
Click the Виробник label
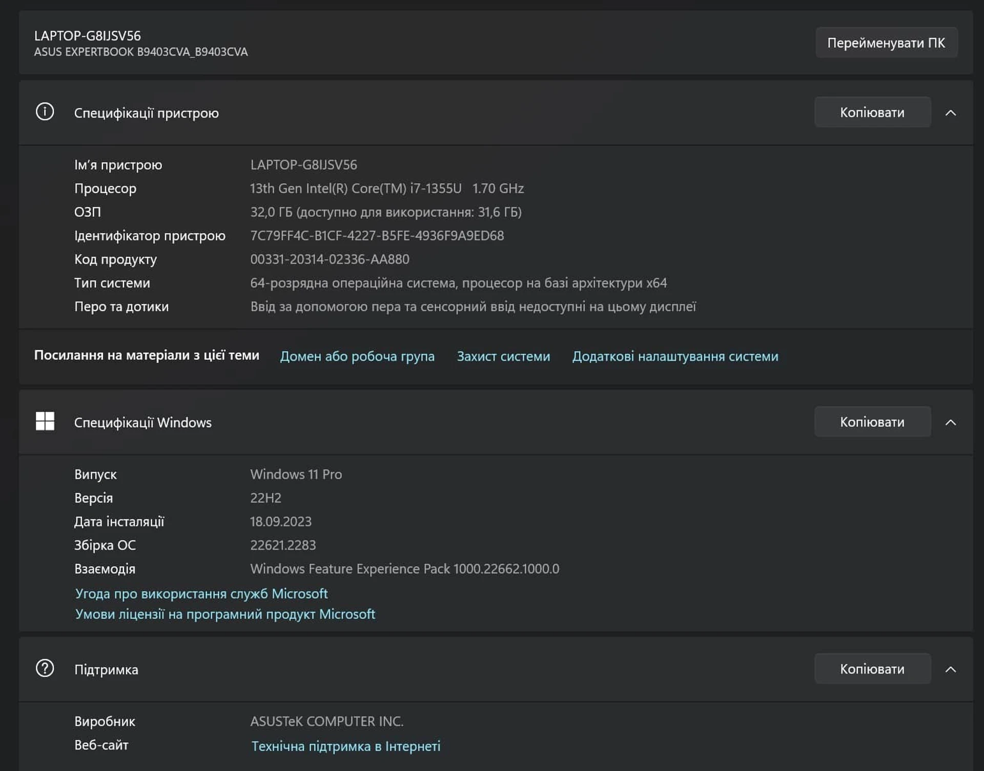[105, 721]
